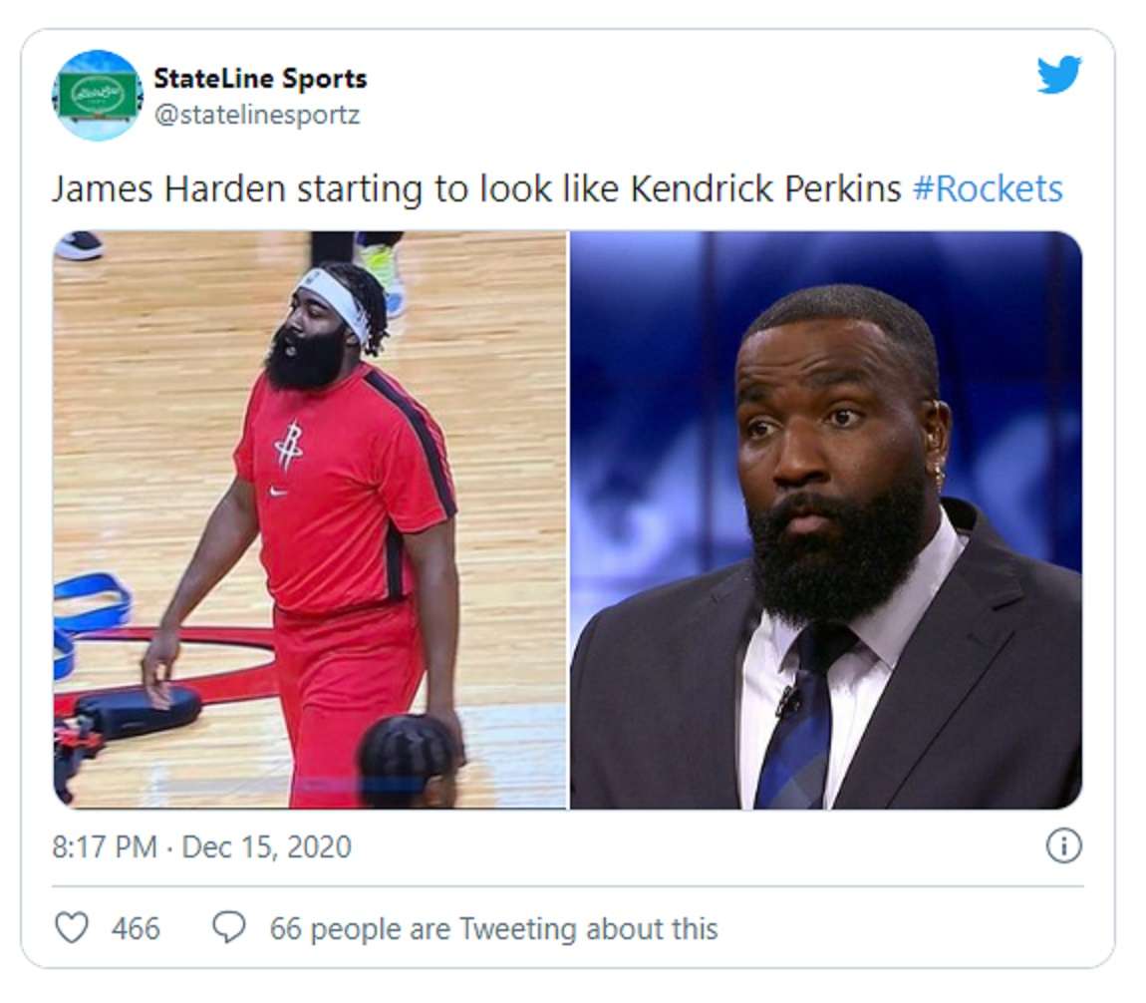The image size is (1146, 1003).
Task: Open replies via speech bubble icon
Action: pyautogui.click(x=229, y=928)
